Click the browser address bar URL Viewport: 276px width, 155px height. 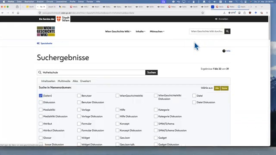pos(88,13)
